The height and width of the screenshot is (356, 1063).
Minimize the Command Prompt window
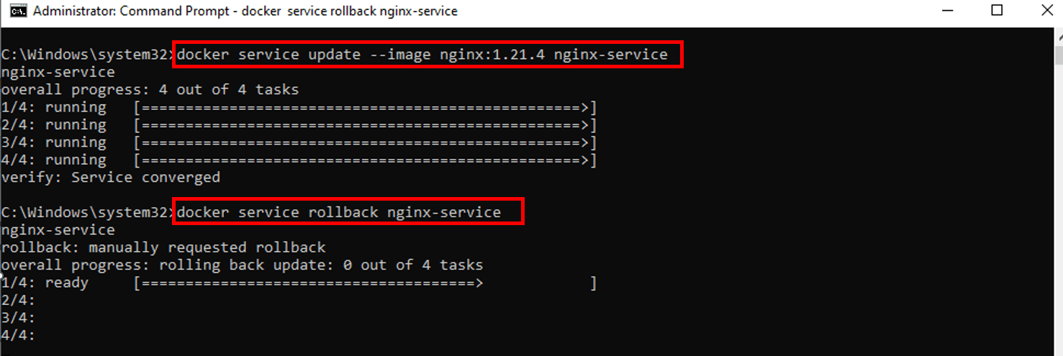pos(946,11)
